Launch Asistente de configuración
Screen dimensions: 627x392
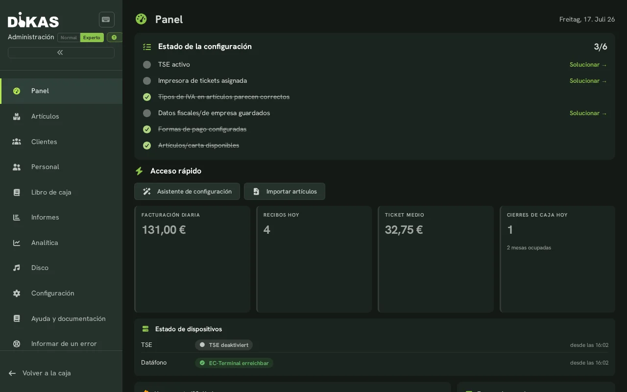[x=187, y=192]
